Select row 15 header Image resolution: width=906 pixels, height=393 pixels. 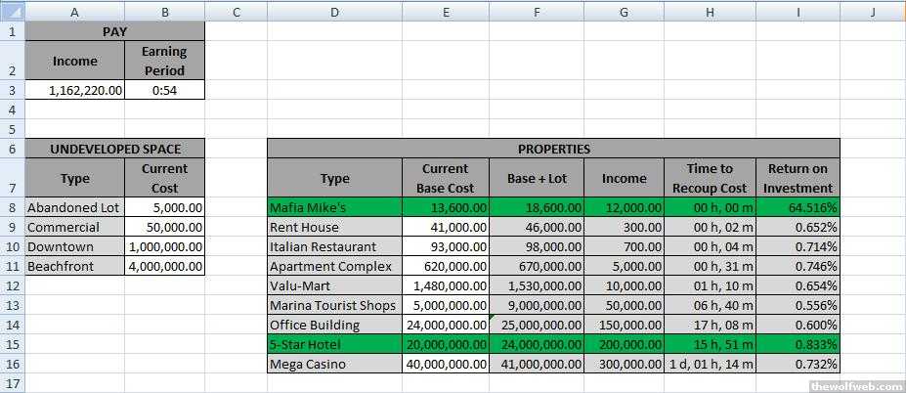pos(12,344)
